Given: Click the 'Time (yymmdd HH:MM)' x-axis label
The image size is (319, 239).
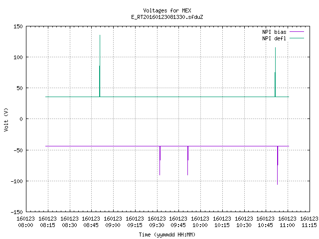Looking at the screenshot, I should tap(167, 235).
